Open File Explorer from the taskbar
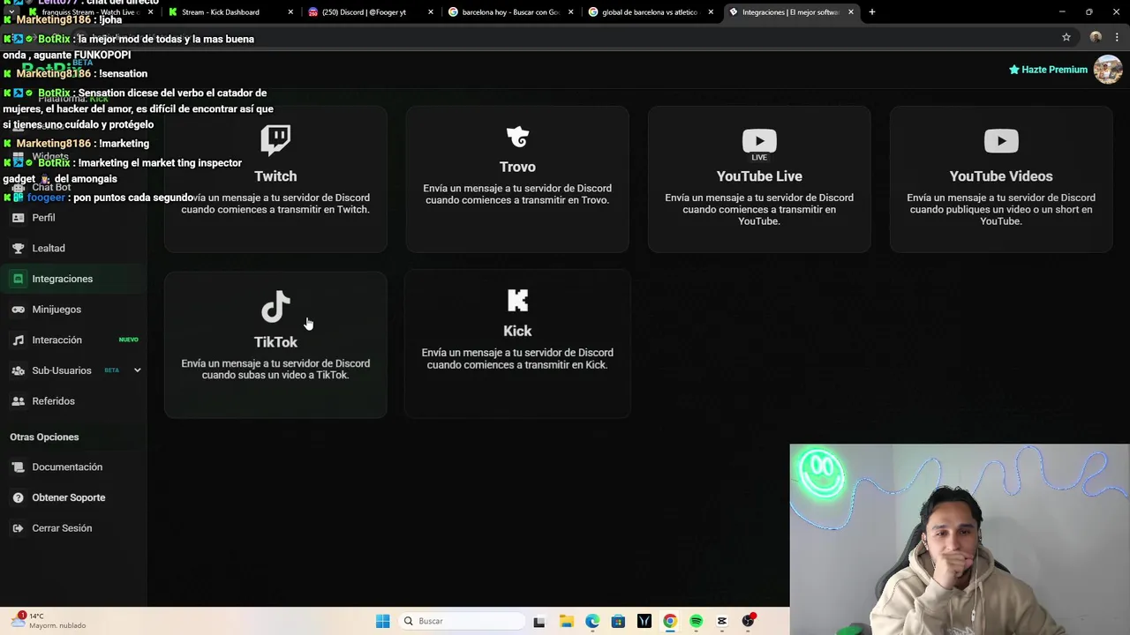Image resolution: width=1130 pixels, height=635 pixels. [566, 621]
